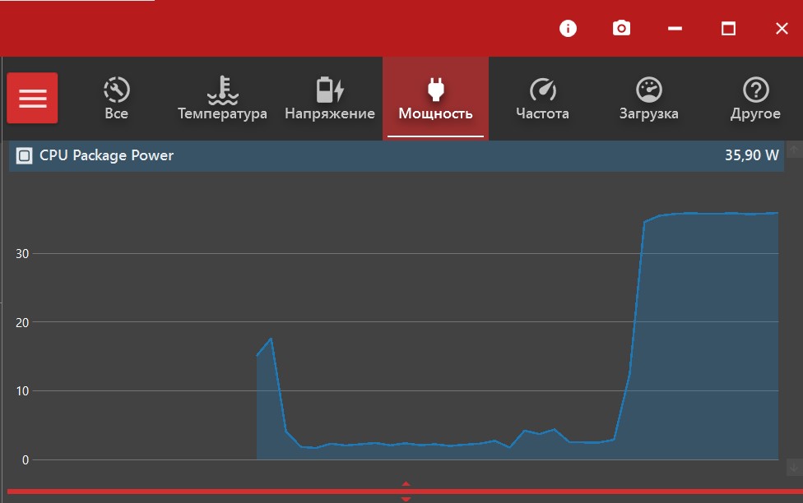
Task: Open the Загрузка load tab
Action: tap(649, 99)
